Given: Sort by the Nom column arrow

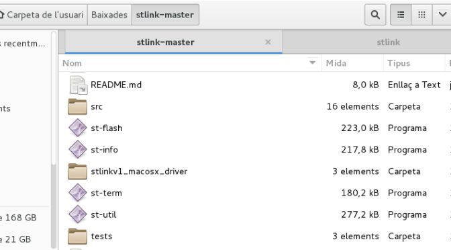Looking at the screenshot, I should [x=312, y=62].
